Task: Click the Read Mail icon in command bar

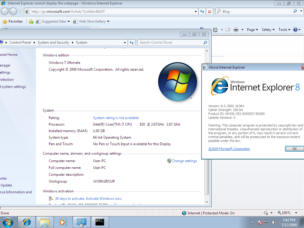Action: click(x=228, y=30)
